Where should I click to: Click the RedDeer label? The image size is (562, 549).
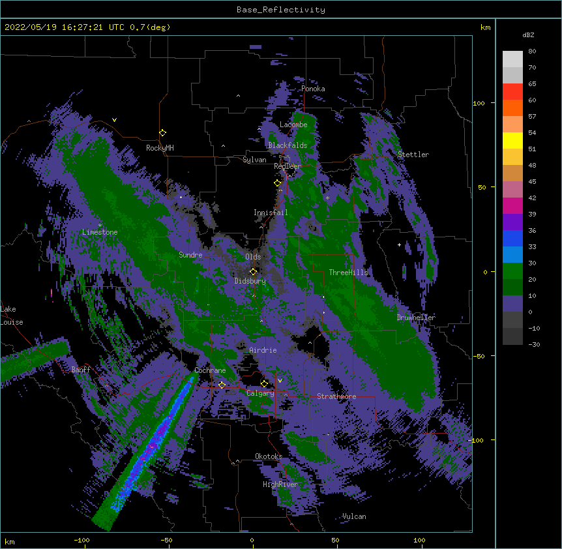(x=288, y=166)
